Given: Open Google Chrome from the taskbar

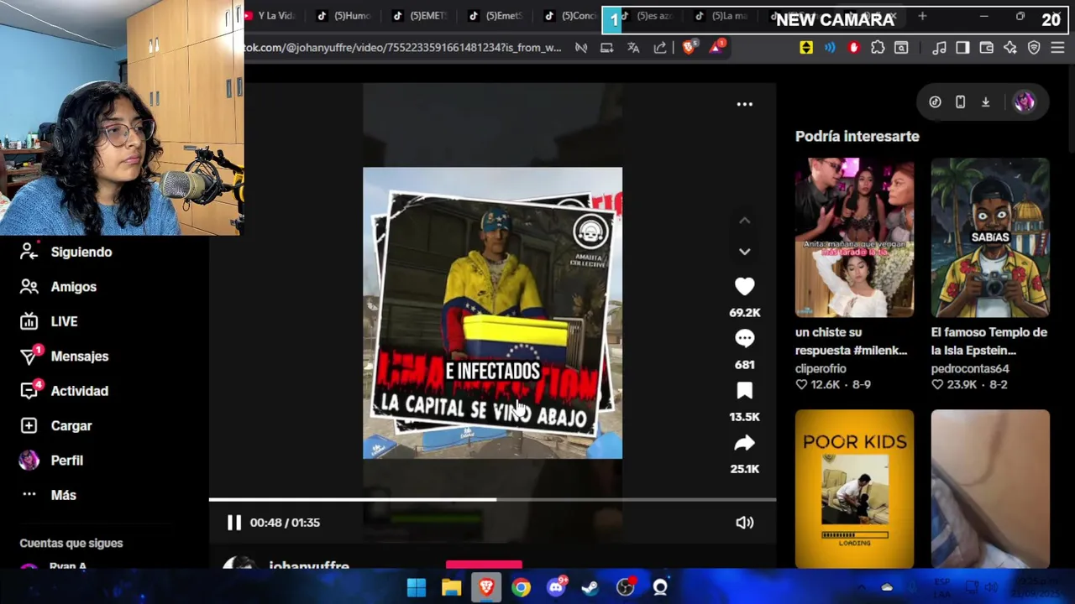Looking at the screenshot, I should click(x=521, y=588).
